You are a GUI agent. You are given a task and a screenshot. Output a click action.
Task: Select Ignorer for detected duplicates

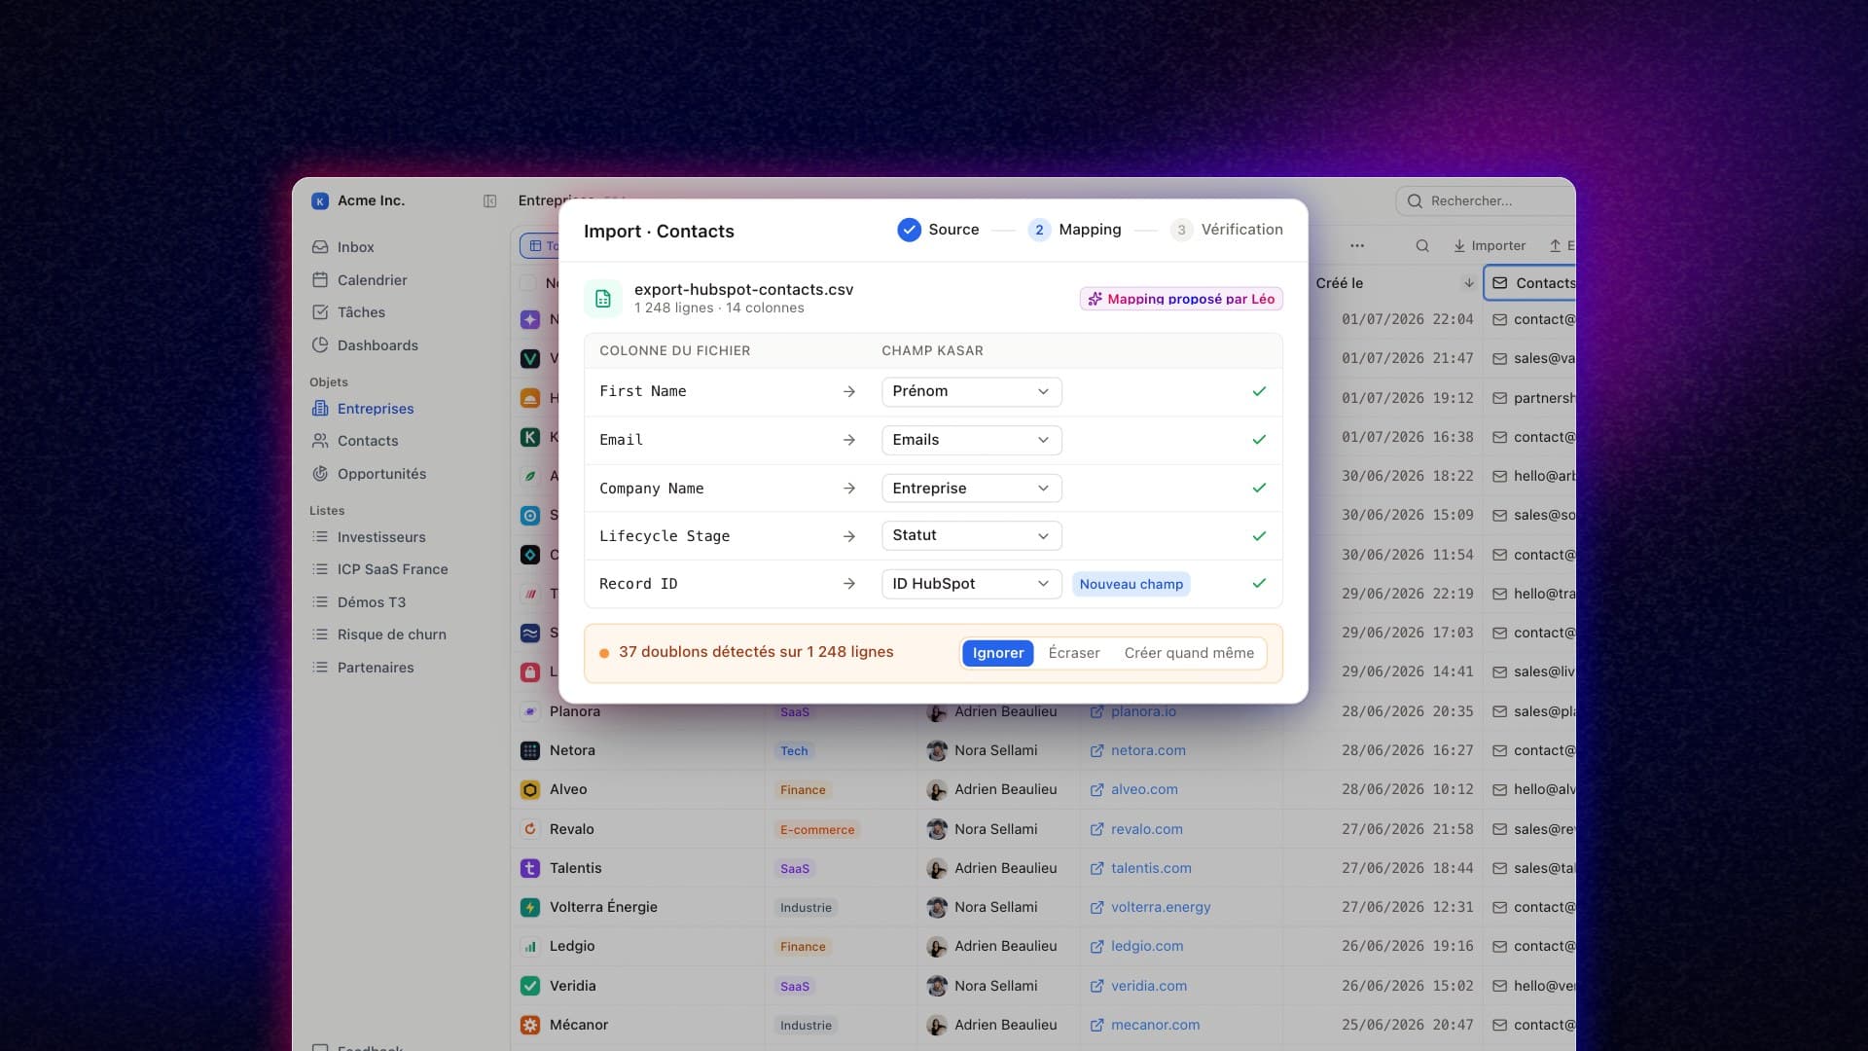pyautogui.click(x=997, y=653)
